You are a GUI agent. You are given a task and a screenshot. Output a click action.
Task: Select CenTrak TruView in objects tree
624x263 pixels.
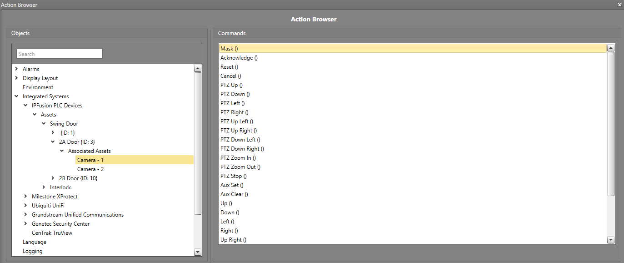(52, 233)
